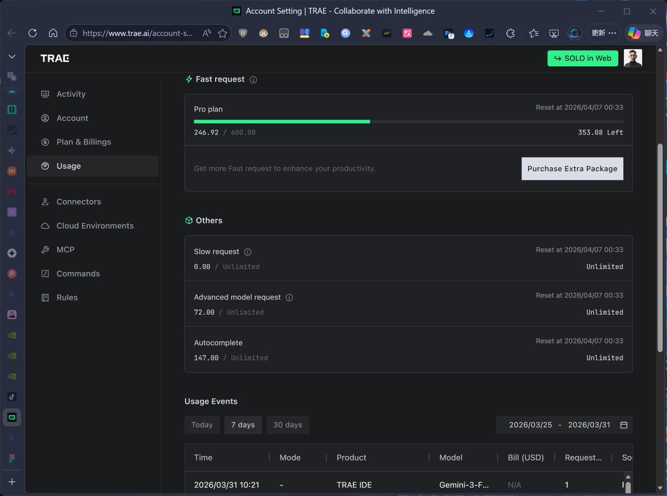667x496 pixels.
Task: Click the TRAE logo
Action: point(54,58)
